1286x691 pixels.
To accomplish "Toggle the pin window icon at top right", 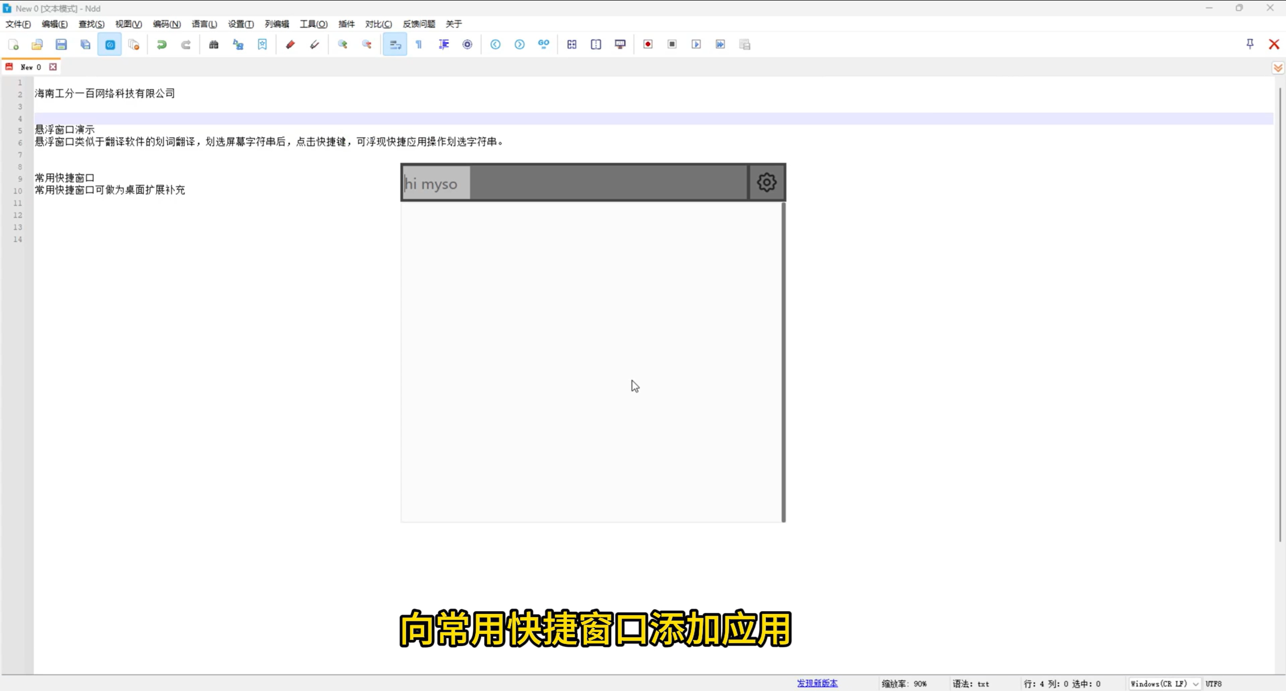I will (1250, 44).
